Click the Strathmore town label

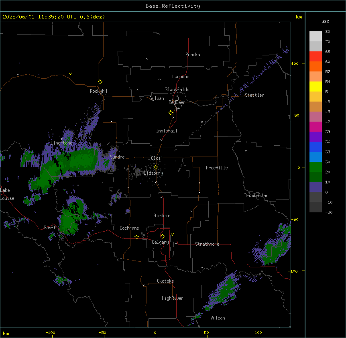click(207, 244)
